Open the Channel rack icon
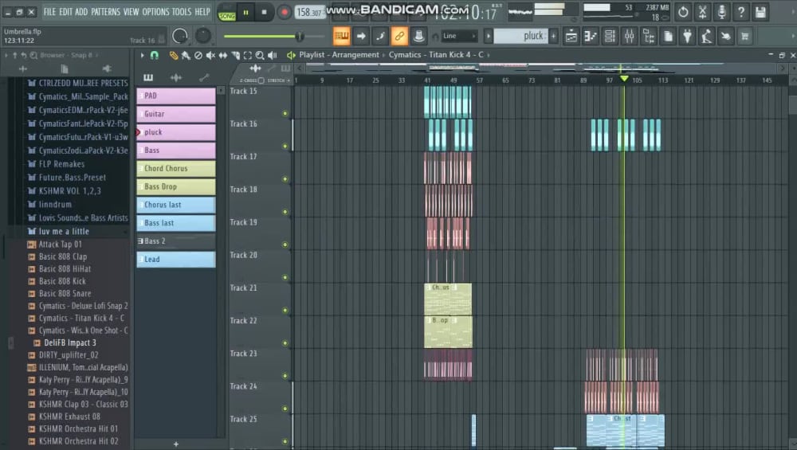The height and width of the screenshot is (450, 797). point(610,36)
